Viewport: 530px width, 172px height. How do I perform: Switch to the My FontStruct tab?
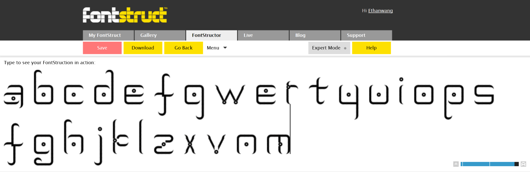[108, 35]
